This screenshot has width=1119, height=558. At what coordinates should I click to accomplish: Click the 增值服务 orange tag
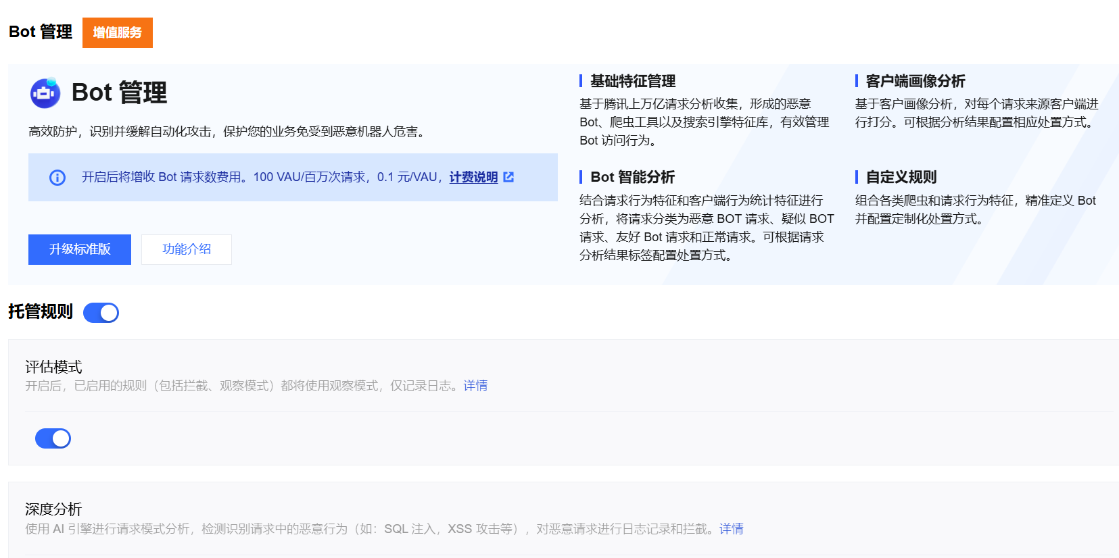(x=118, y=32)
